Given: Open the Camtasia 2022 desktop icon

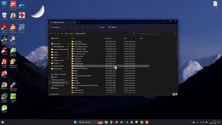Looking at the screenshot, I should click(13, 98).
